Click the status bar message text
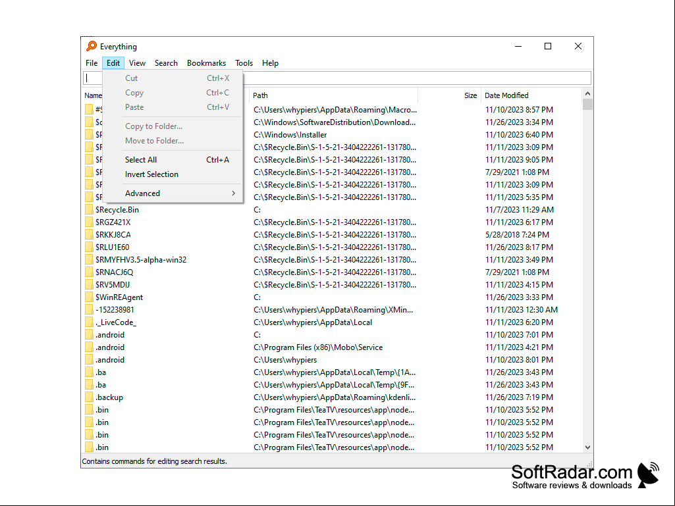675x506 pixels. click(155, 461)
